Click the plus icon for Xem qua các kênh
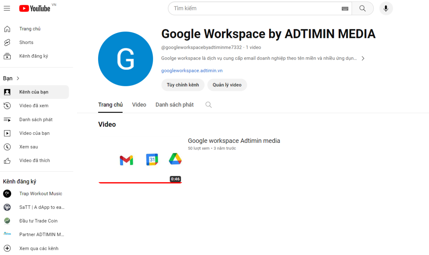Image resolution: width=429 pixels, height=255 pixels. click(x=7, y=248)
